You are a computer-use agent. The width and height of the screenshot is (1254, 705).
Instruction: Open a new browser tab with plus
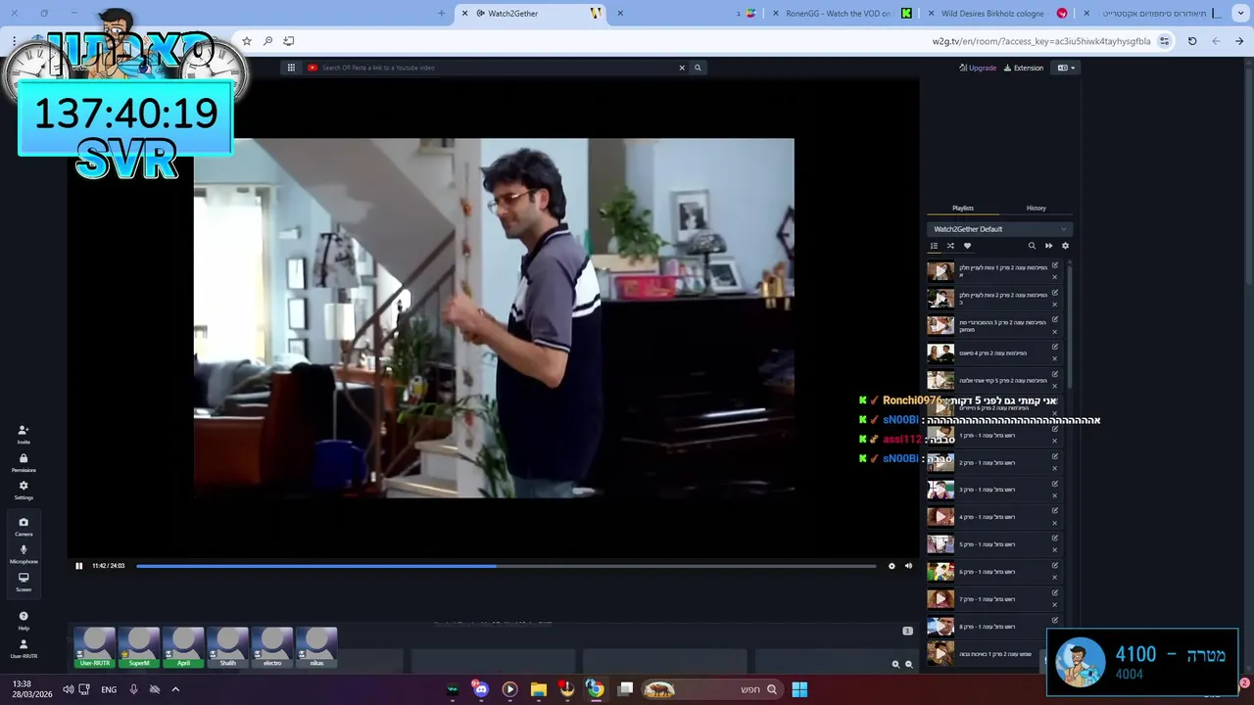click(441, 13)
